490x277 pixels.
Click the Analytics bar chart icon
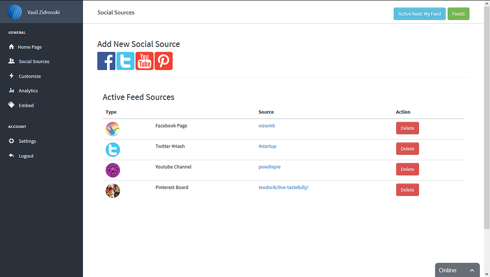pyautogui.click(x=12, y=90)
